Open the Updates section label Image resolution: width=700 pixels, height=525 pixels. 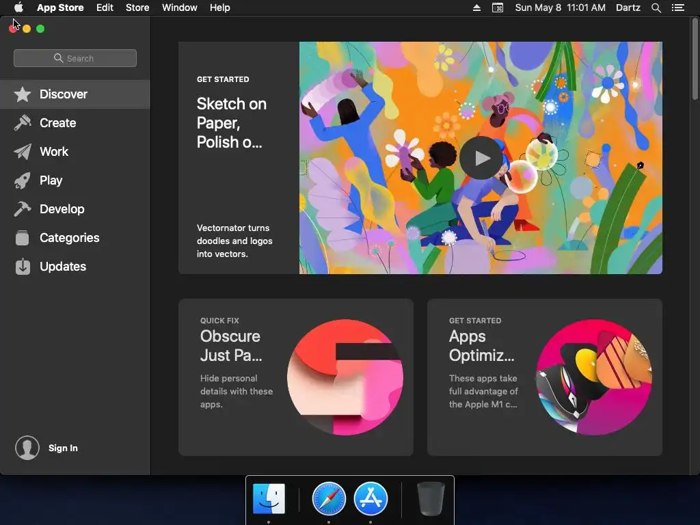63,267
